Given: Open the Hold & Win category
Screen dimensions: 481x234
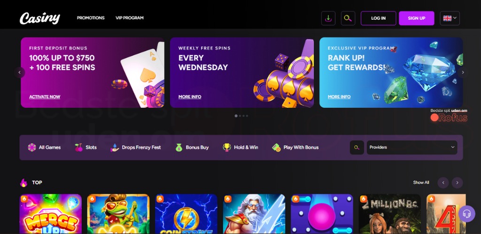Looking at the screenshot, I should [x=240, y=147].
